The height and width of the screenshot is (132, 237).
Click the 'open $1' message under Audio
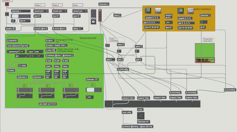pyautogui.click(x=77, y=16)
